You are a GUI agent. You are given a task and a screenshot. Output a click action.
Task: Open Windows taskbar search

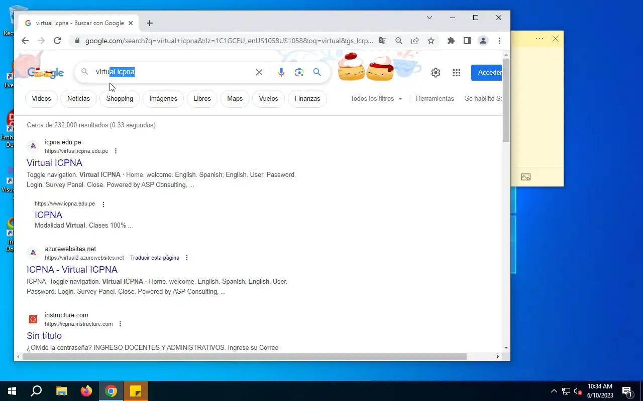[36, 391]
